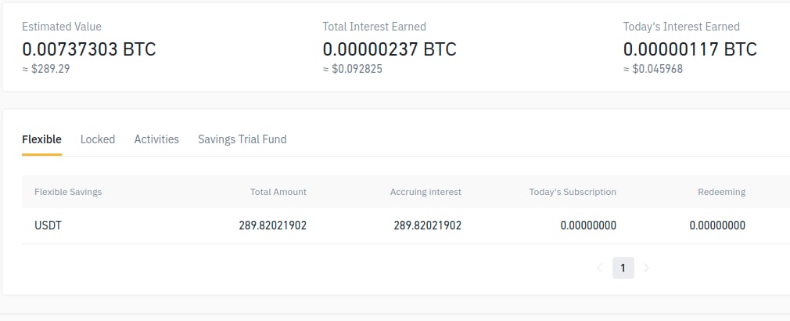The image size is (790, 321).
Task: Click the Today's Subscription column header
Action: pos(573,192)
